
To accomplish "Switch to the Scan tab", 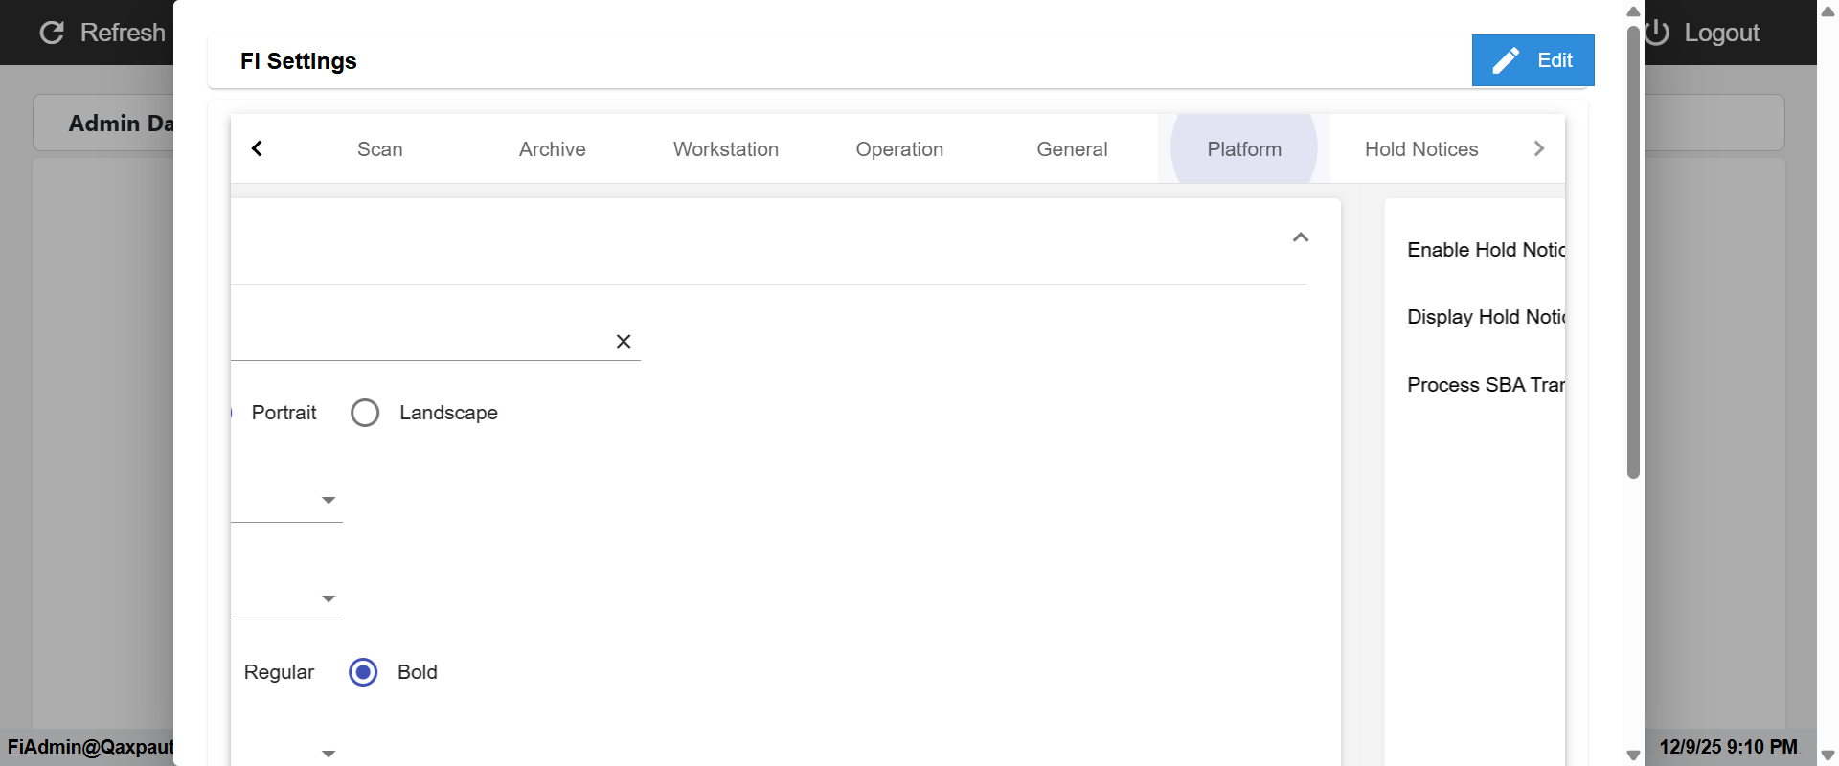I will (380, 149).
